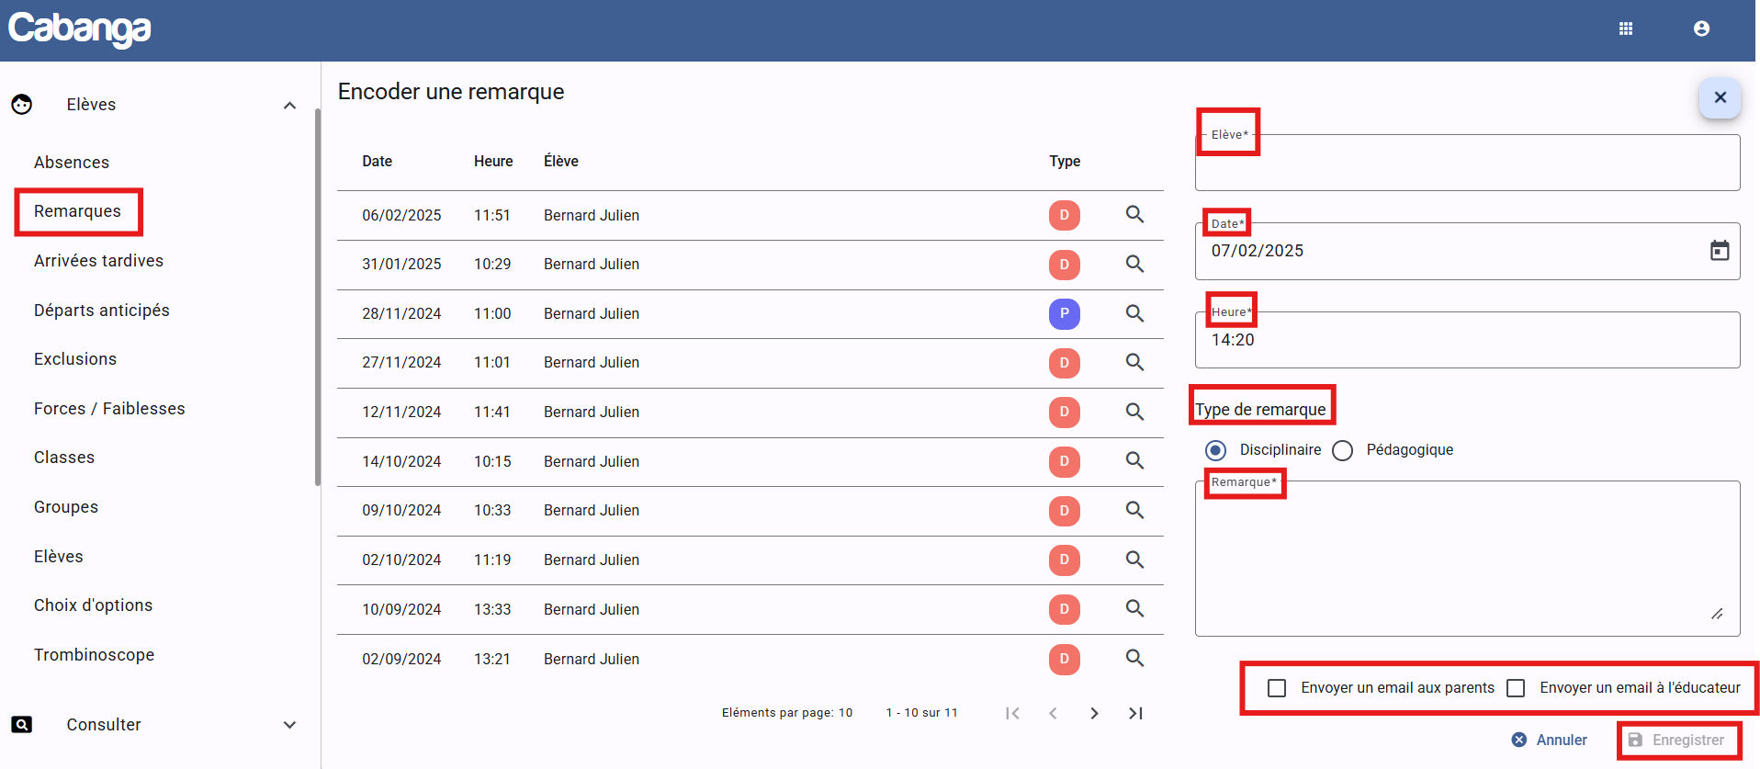
Task: Expand the Consulter sidebar section
Action: [289, 725]
